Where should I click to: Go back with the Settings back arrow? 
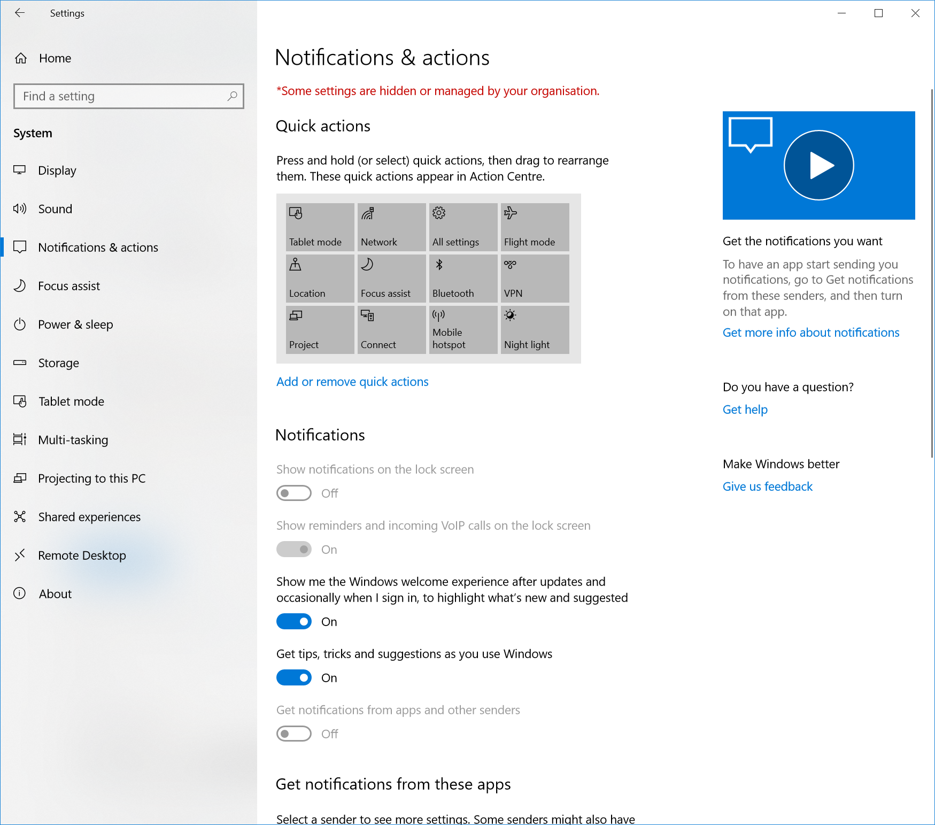[x=20, y=13]
